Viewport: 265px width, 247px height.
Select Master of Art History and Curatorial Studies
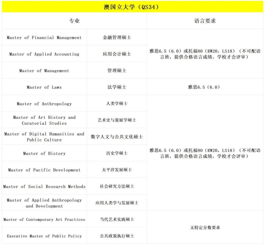tap(44, 120)
